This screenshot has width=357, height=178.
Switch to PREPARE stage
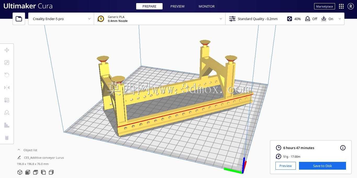[x=149, y=6]
